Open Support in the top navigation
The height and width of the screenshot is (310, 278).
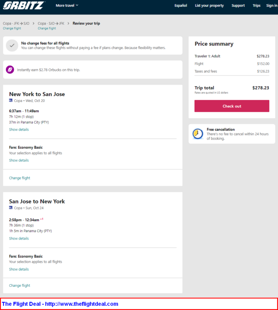pyautogui.click(x=238, y=5)
